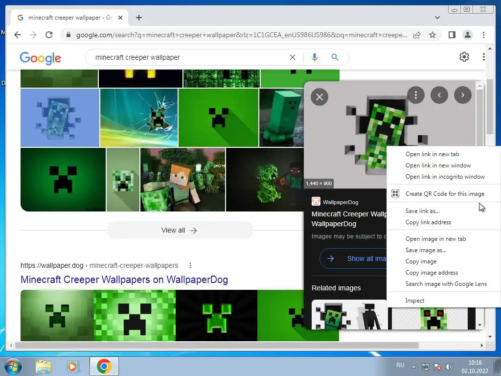
Task: Open a new tab with the plus button
Action: 138,18
